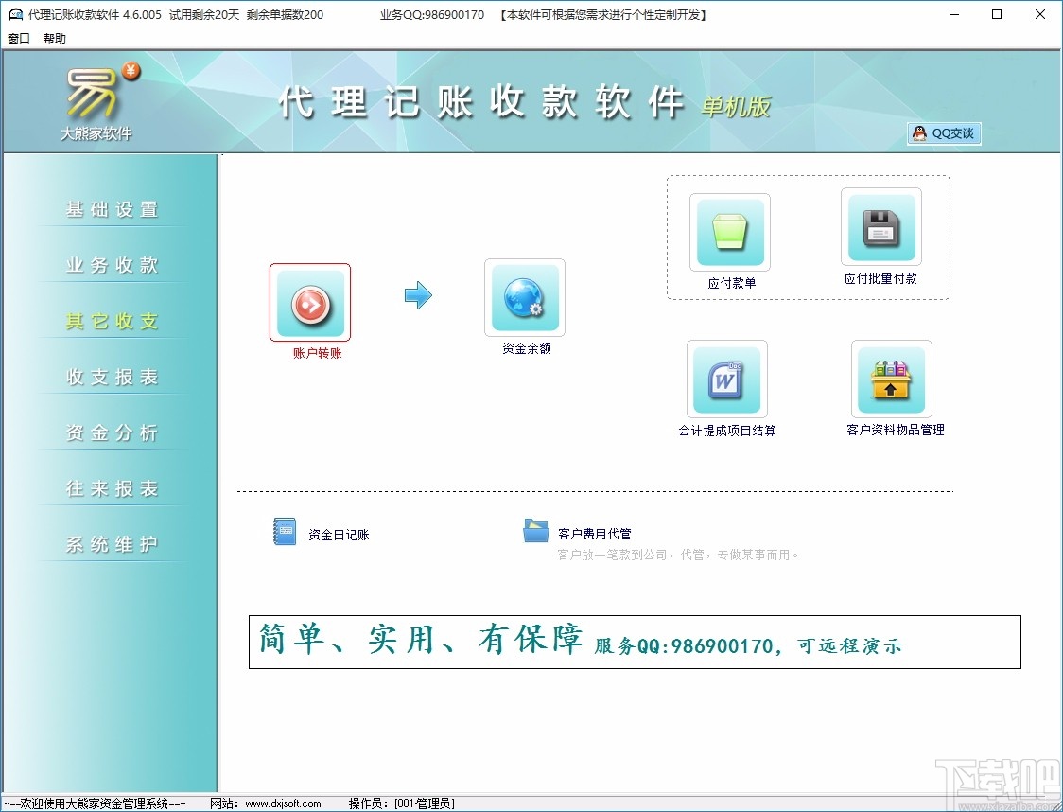Open the 账户转账 transfer function
The image size is (1063, 812).
click(x=310, y=302)
